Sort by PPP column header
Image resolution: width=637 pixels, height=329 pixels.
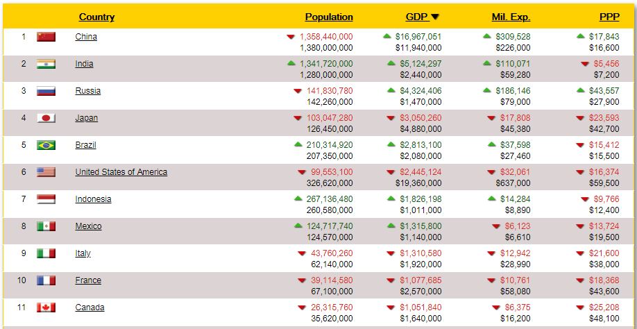(x=609, y=17)
